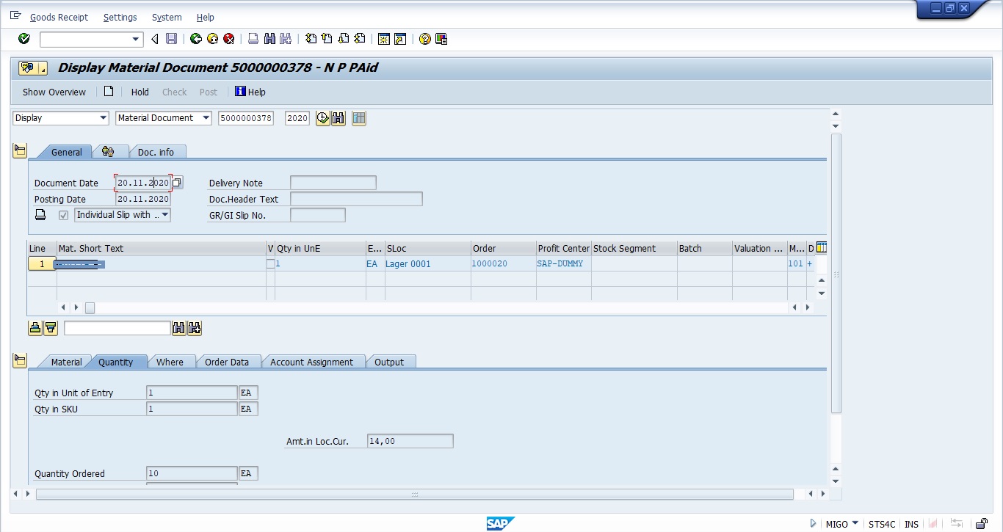1003x532 pixels.
Task: Click the Hold button
Action: coord(140,92)
